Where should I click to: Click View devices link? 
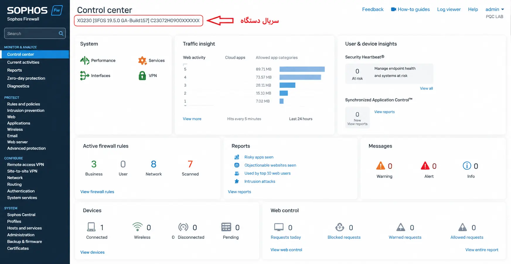coord(92,252)
